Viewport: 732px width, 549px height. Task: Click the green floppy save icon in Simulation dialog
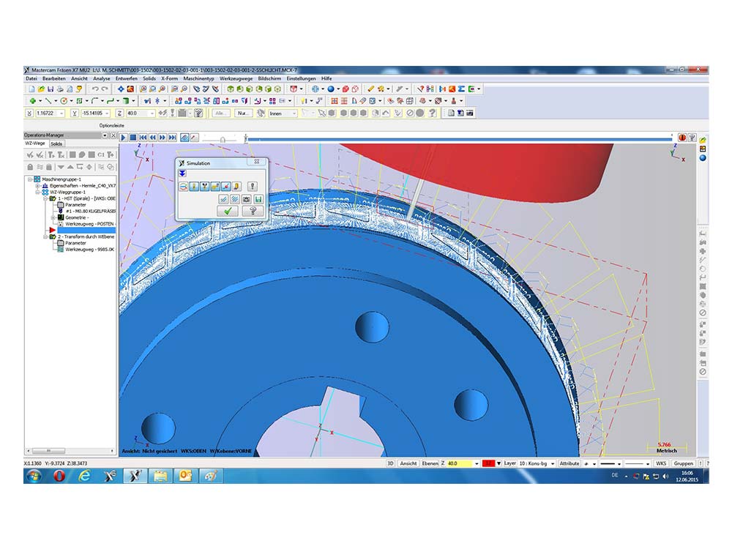[x=258, y=199]
